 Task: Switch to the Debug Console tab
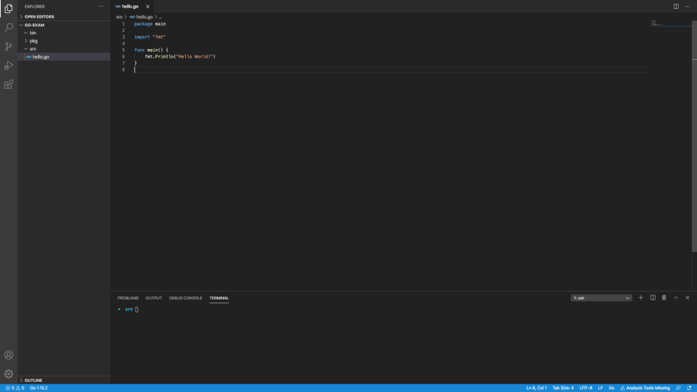[x=186, y=297]
